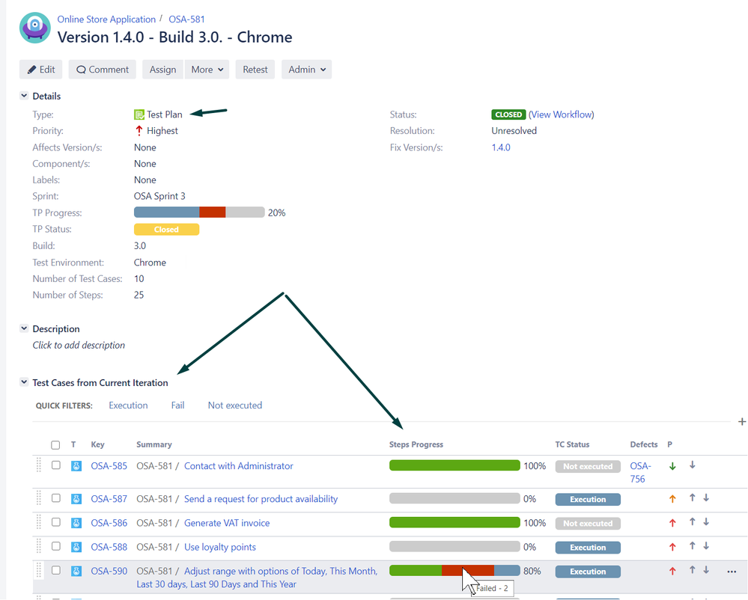Click the Highest priority arrow icon
Viewport: 748px width, 600px height.
pos(139,131)
